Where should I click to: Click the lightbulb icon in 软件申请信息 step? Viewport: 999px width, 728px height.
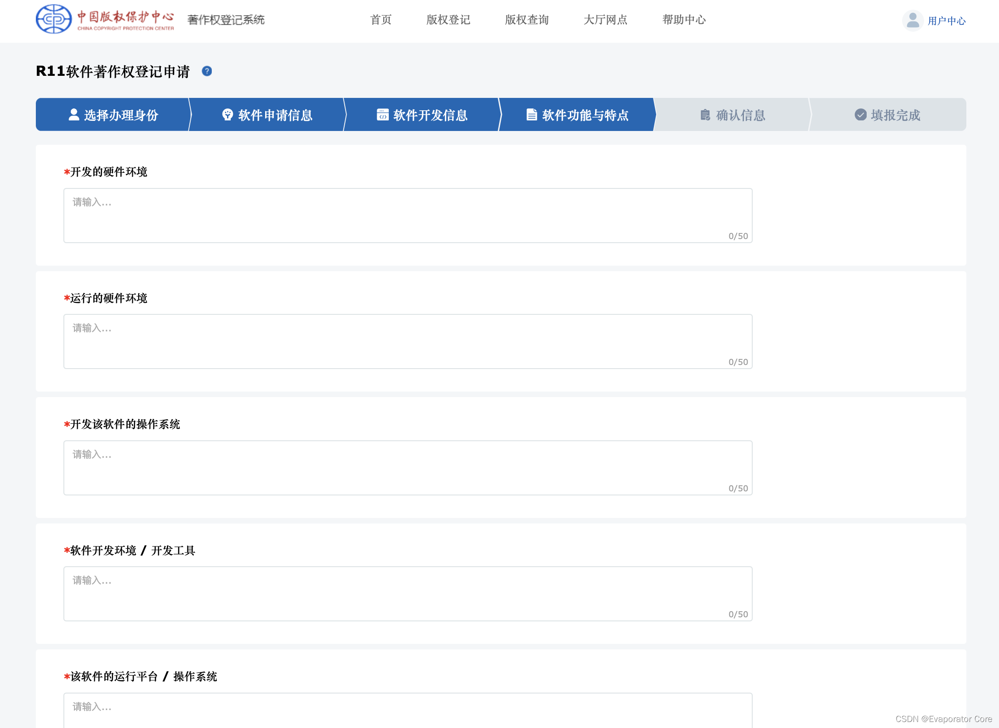pyautogui.click(x=227, y=114)
